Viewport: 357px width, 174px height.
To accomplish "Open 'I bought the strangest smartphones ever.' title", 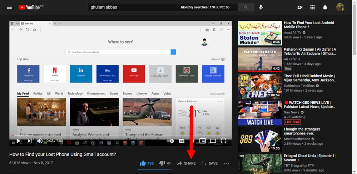I will [302, 131].
